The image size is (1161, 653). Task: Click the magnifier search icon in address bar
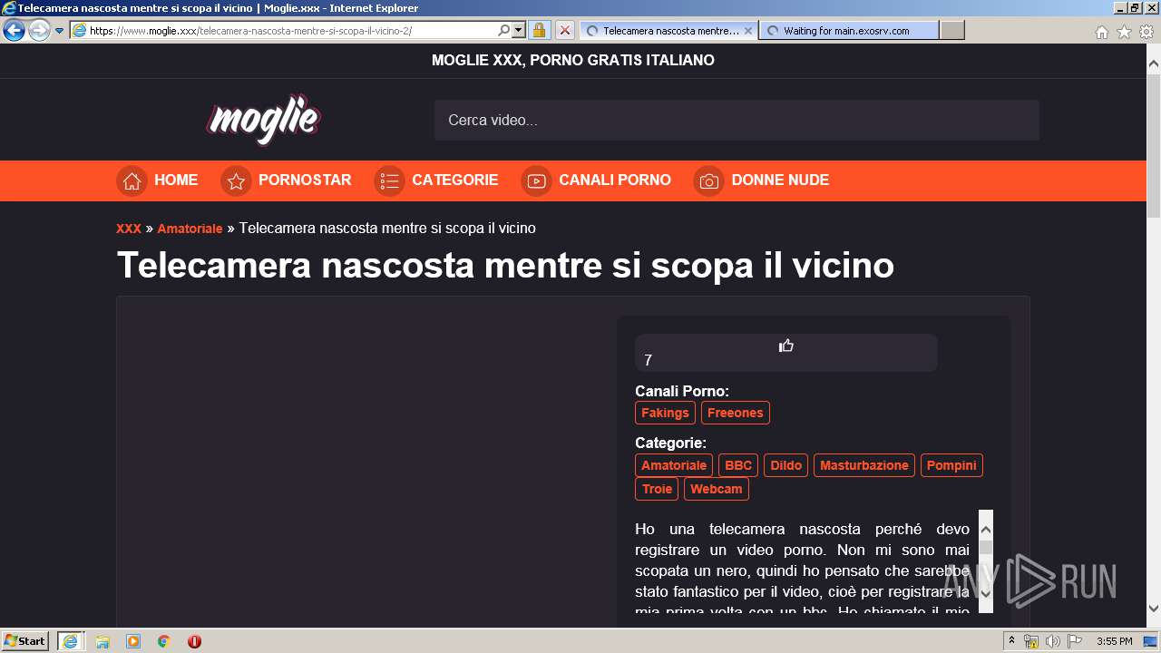504,30
